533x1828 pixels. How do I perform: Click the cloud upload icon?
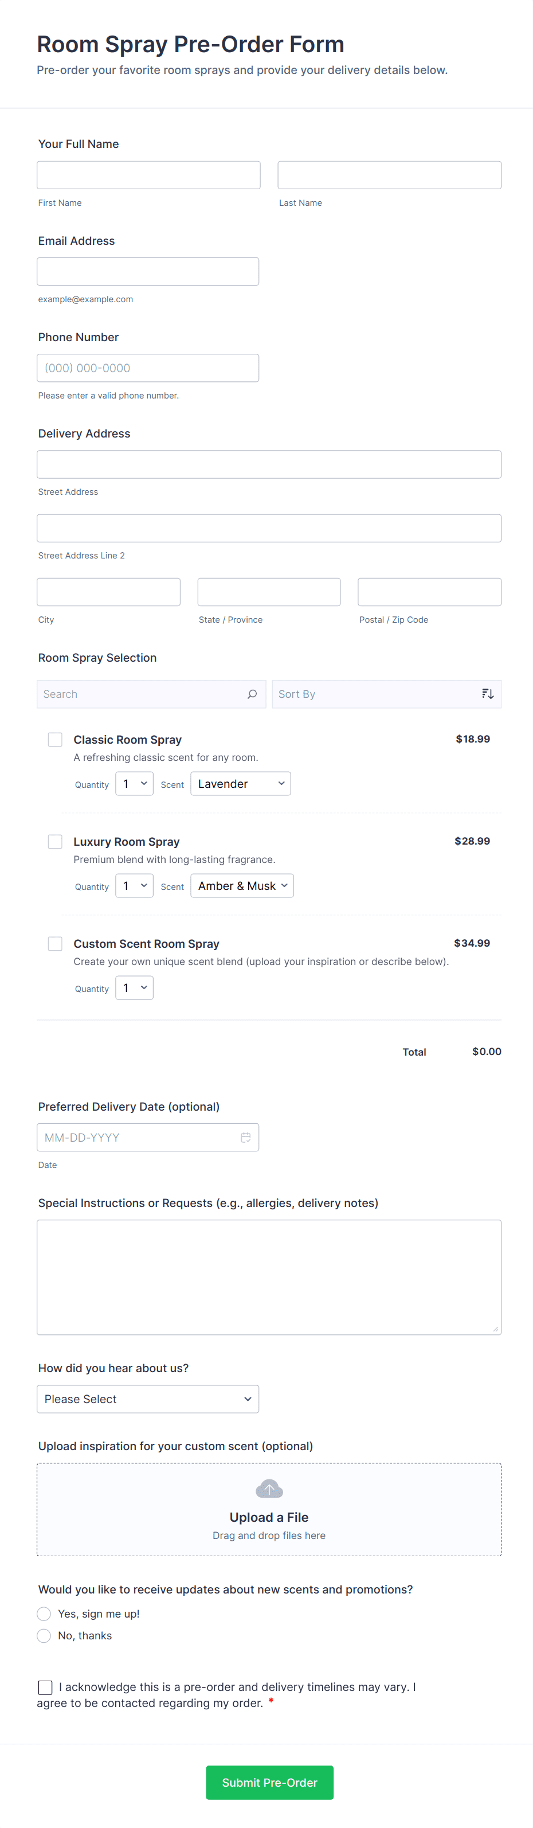pyautogui.click(x=269, y=1489)
